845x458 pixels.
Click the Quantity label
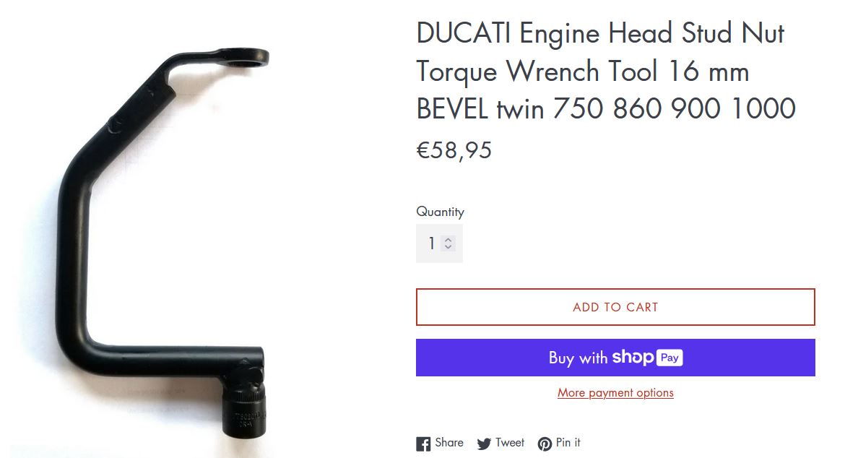(x=440, y=212)
